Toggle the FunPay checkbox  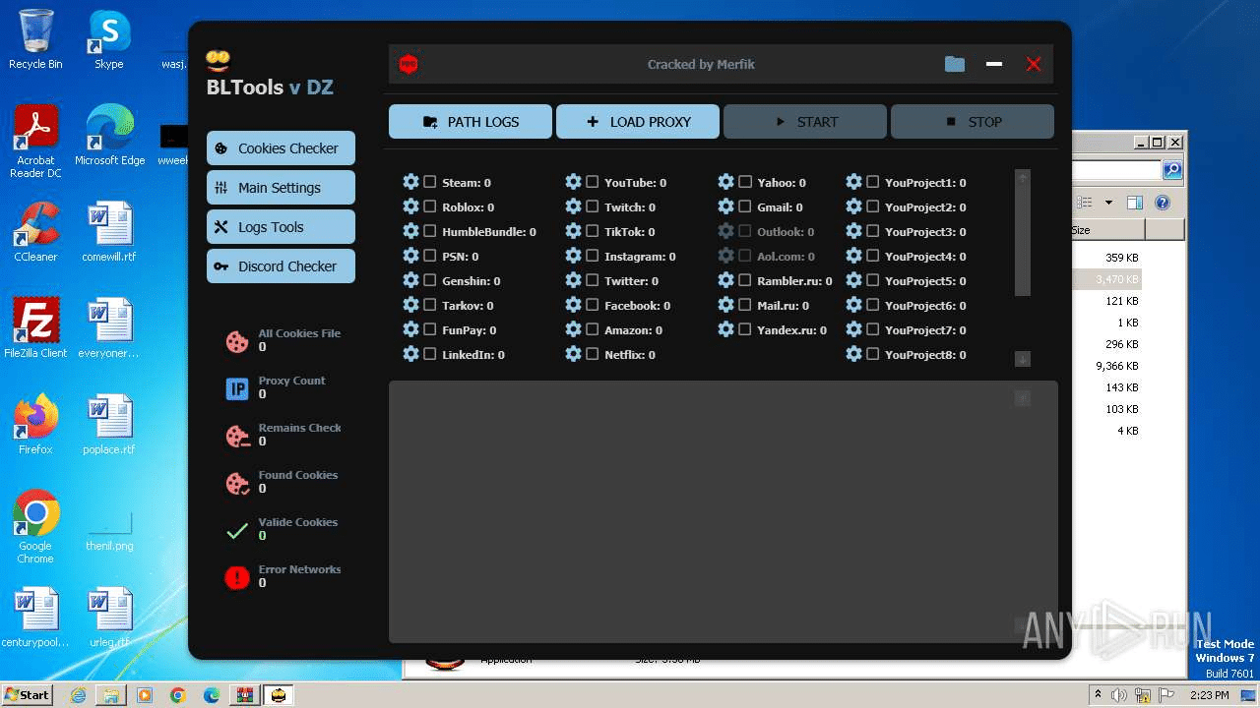tap(429, 329)
